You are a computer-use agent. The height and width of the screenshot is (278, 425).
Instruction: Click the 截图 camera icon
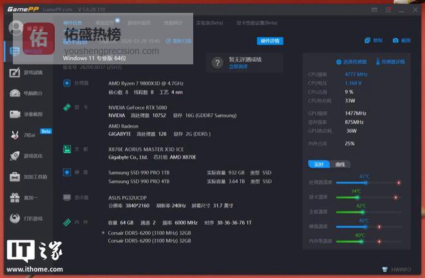[395, 41]
